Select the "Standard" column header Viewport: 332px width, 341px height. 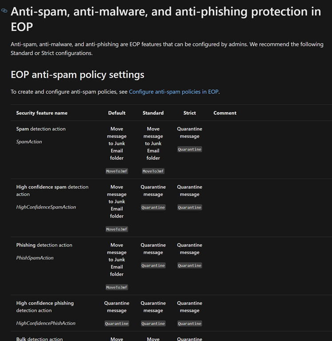[153, 113]
